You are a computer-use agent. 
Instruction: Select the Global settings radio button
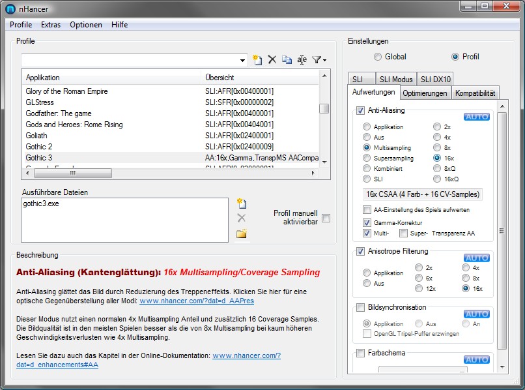pyautogui.click(x=378, y=57)
